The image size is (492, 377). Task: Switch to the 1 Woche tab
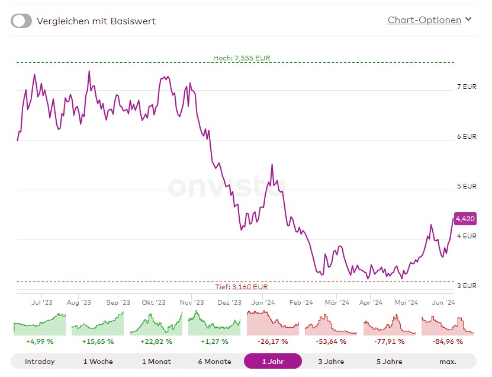pos(98,361)
